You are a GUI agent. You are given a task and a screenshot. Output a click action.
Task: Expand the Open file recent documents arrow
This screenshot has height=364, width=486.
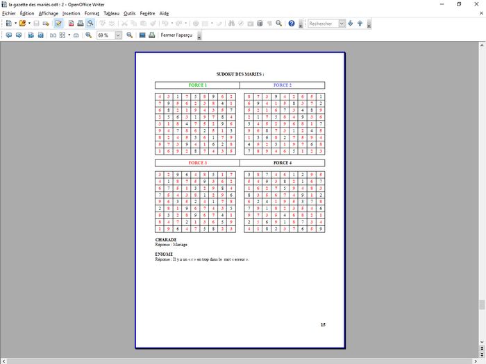[29, 23]
